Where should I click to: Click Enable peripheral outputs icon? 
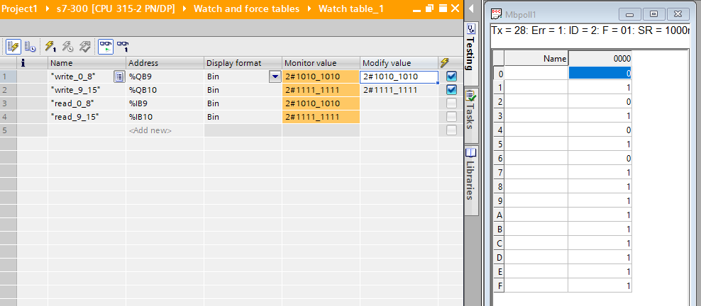(x=84, y=46)
